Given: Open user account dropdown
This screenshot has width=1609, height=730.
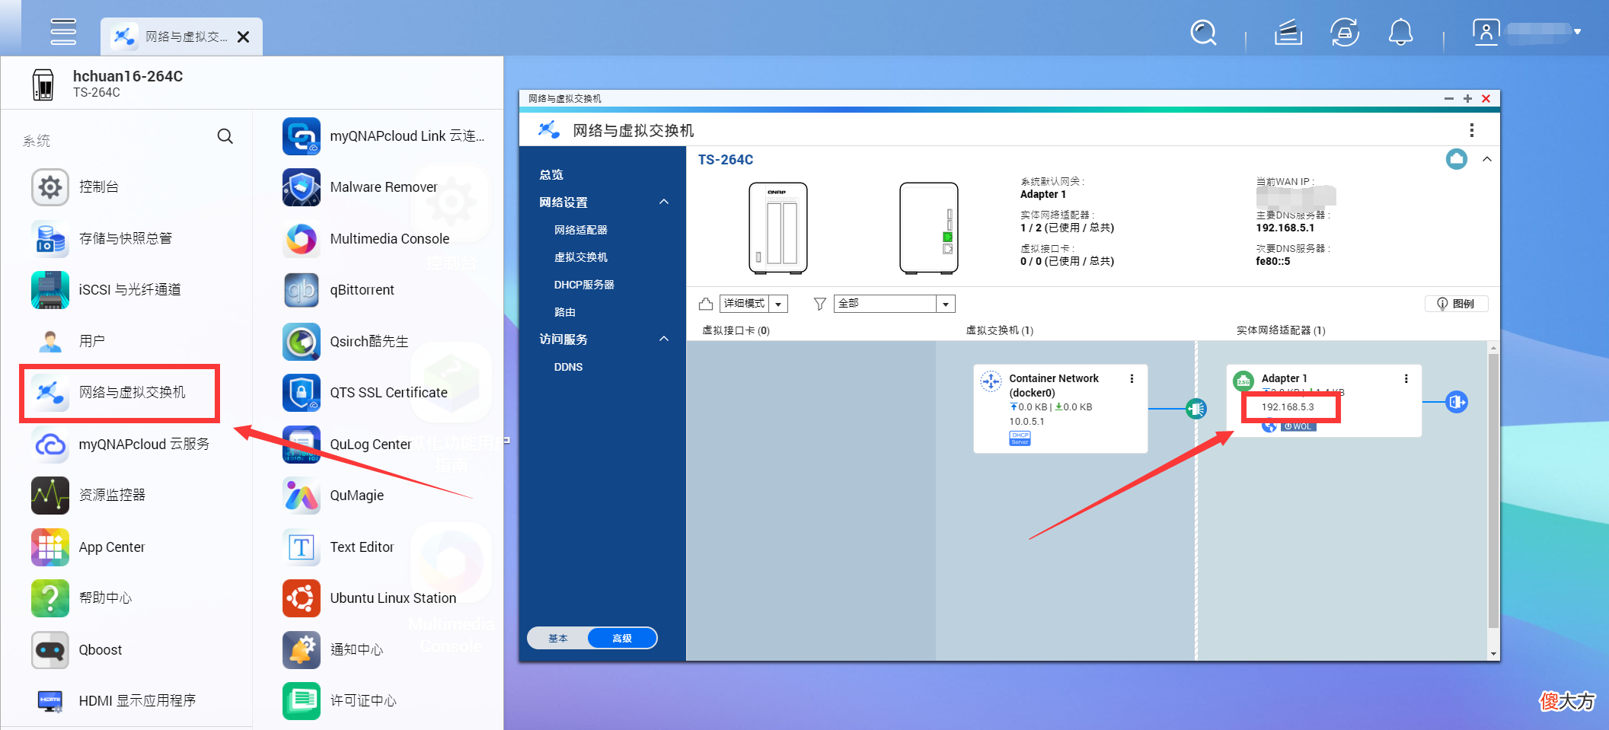Looking at the screenshot, I should [1528, 32].
